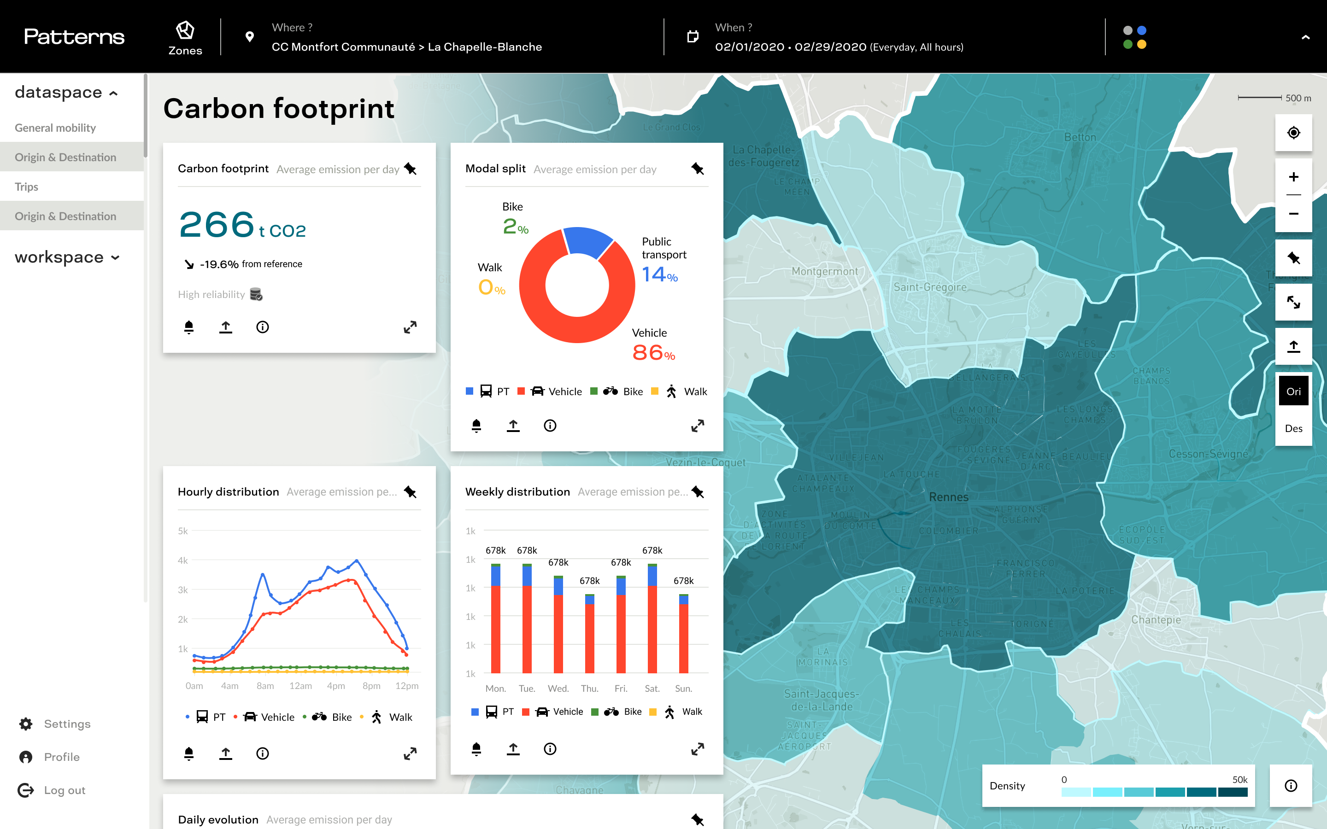
Task: Set alert bell on Modal split card
Action: [476, 426]
